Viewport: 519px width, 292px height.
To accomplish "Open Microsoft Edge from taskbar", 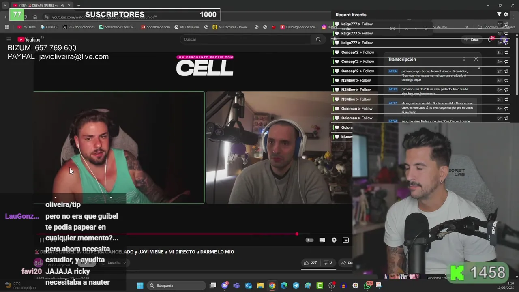I will 284,286.
